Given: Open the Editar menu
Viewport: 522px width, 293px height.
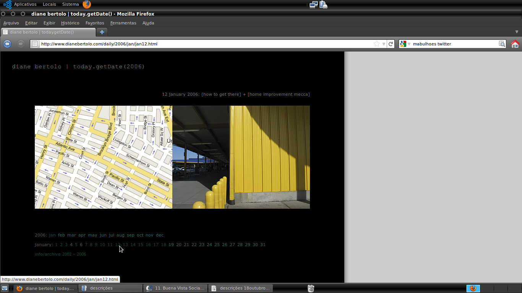Looking at the screenshot, I should tap(31, 23).
